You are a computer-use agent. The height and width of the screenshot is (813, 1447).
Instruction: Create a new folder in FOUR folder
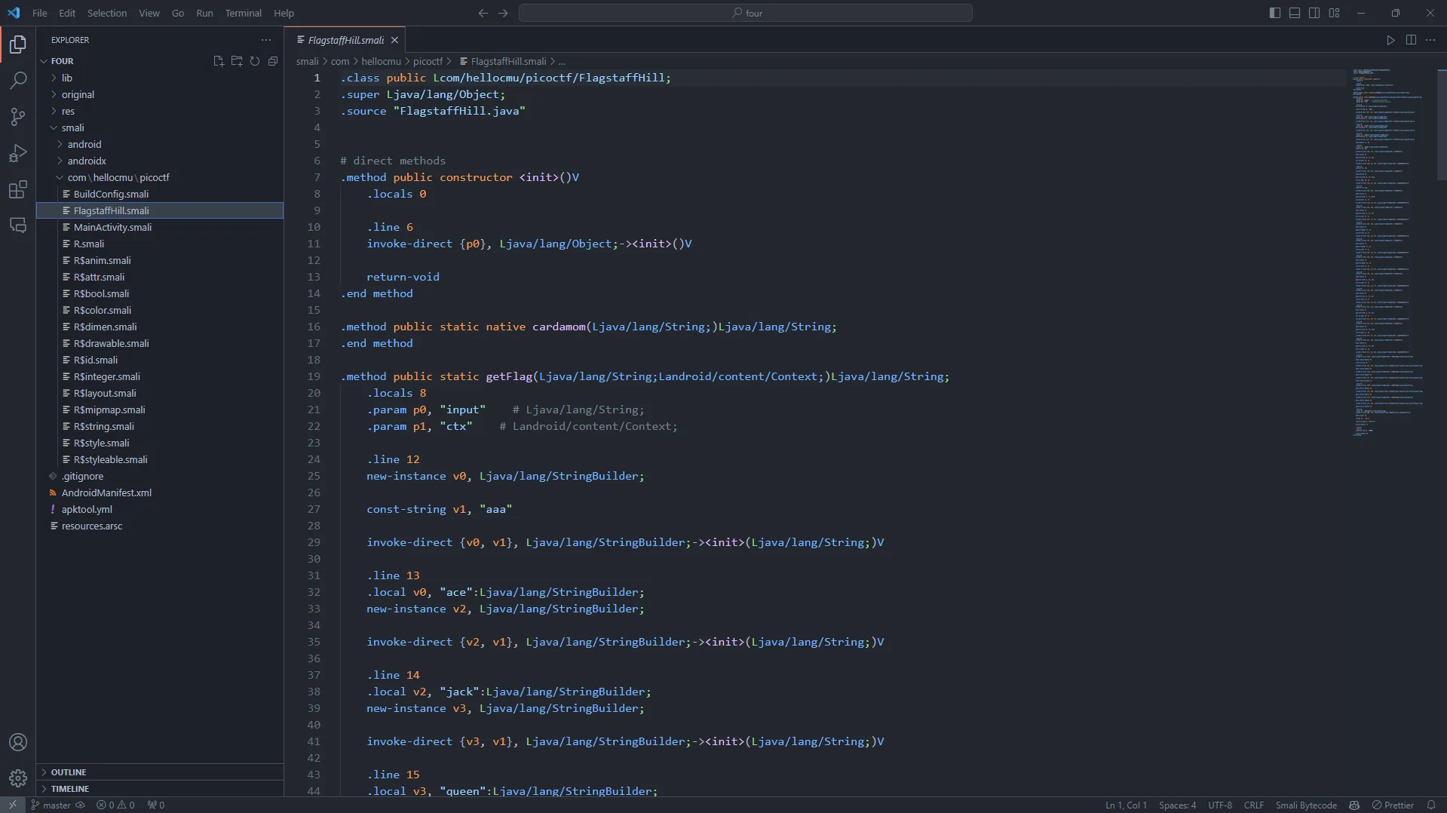point(237,61)
